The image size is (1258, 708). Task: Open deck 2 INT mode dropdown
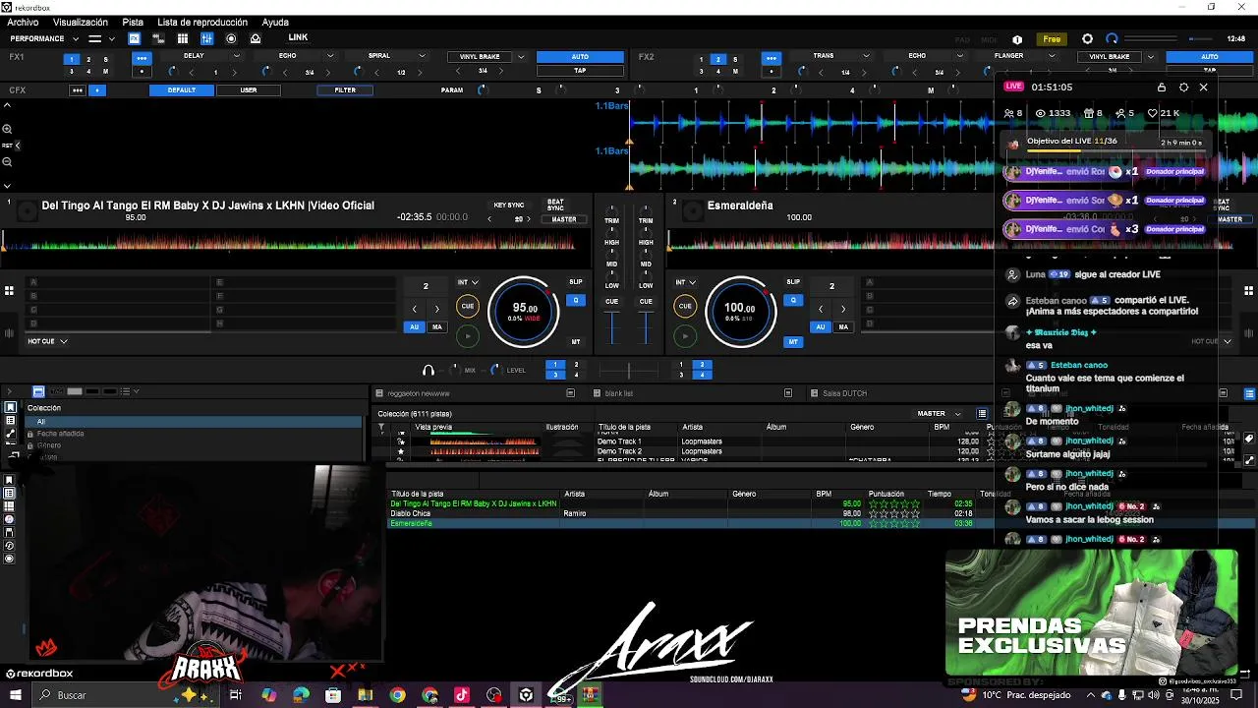tap(685, 282)
